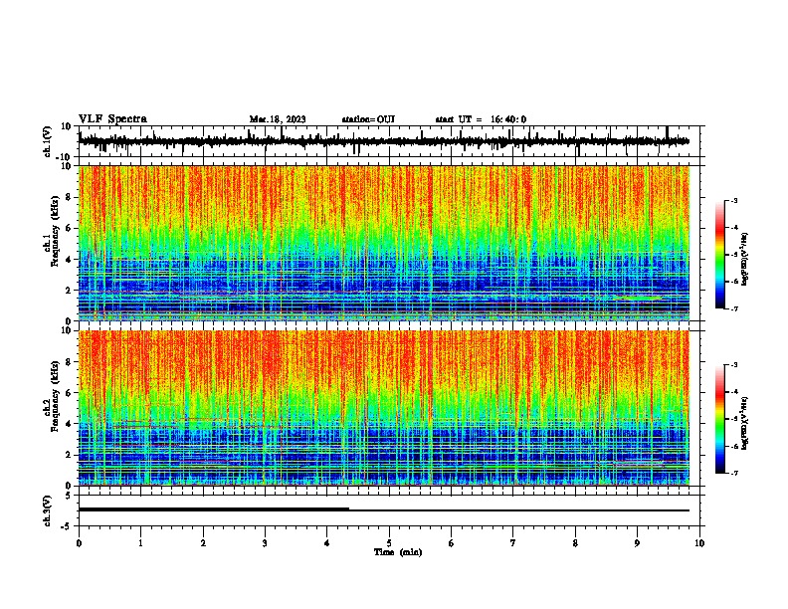Click time axis tick label "1"
The width and height of the screenshot is (788, 609).
(140, 543)
